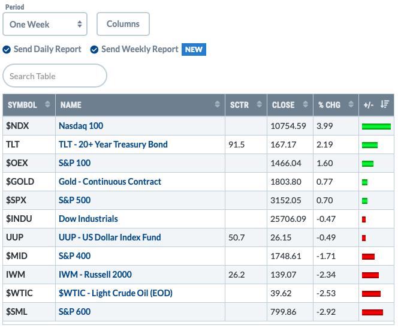Click the green change bar for $NDX
Image resolution: width=398 pixels, height=328 pixels.
[376, 127]
